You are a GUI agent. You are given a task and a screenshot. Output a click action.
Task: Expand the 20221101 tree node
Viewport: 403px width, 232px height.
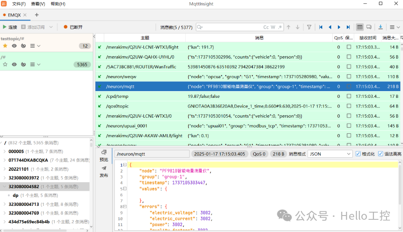[x=4, y=169]
